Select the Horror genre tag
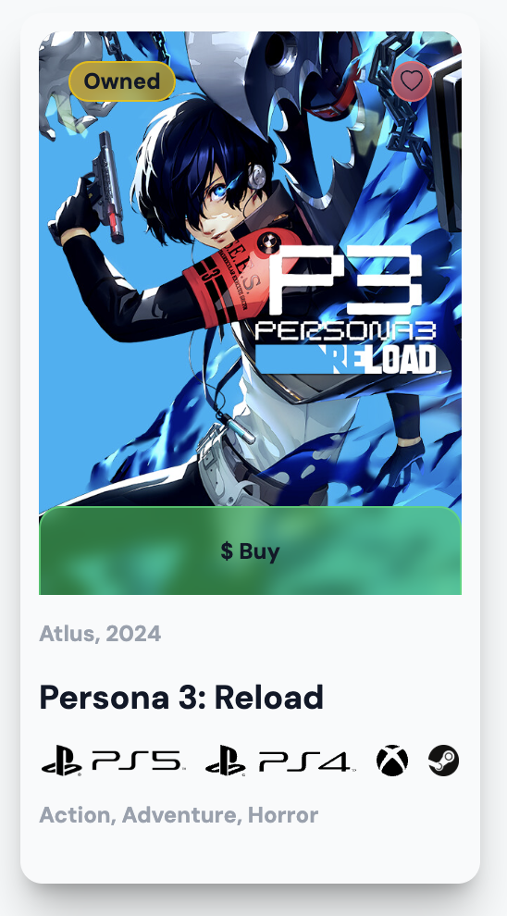 283,815
